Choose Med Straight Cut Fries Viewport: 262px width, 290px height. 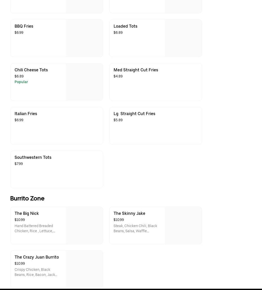pos(136,70)
